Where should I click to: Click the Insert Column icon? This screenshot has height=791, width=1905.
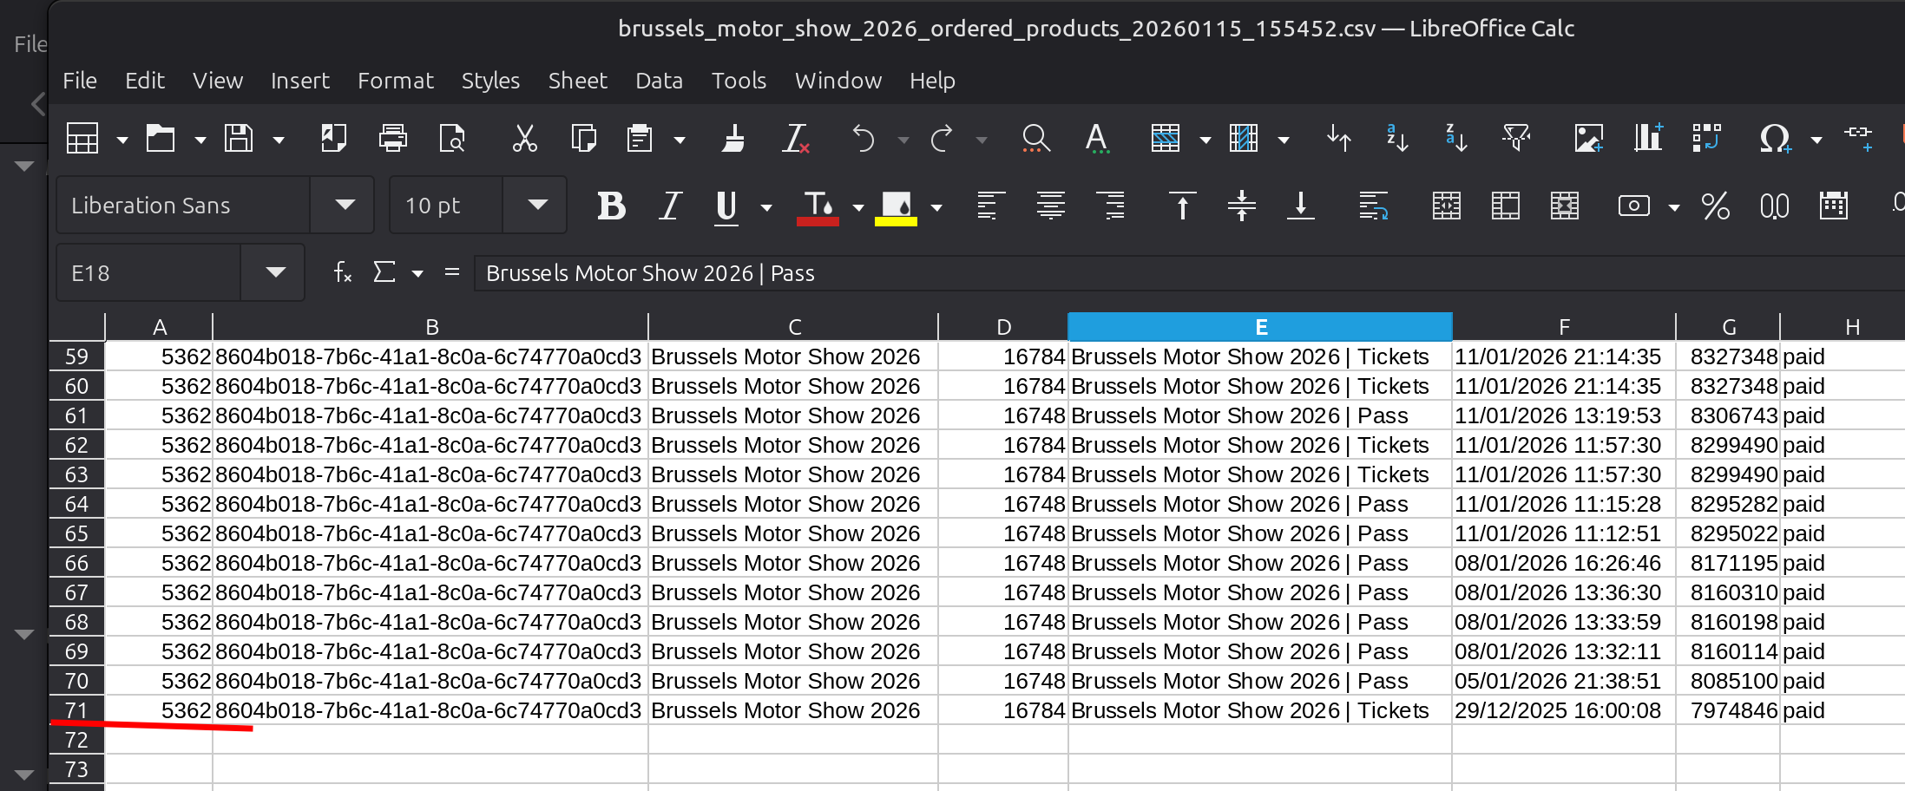[1244, 139]
